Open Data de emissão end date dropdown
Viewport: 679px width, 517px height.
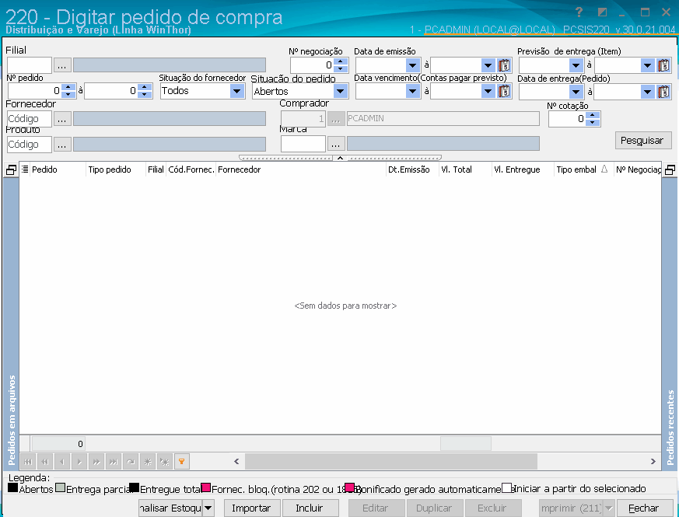(x=488, y=65)
